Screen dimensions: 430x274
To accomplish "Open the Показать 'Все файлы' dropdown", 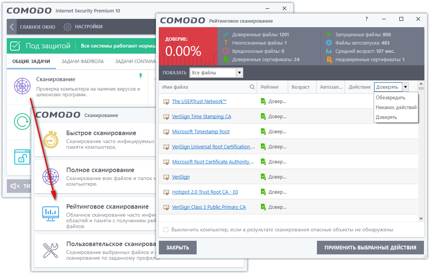I will click(216, 73).
